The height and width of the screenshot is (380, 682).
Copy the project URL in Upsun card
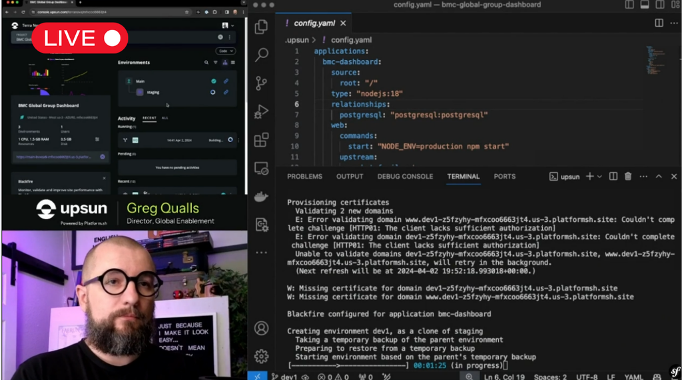pyautogui.click(x=103, y=157)
